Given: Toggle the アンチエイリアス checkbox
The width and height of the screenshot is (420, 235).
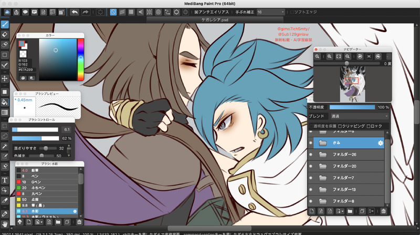Looking at the screenshot, I should point(196,12).
